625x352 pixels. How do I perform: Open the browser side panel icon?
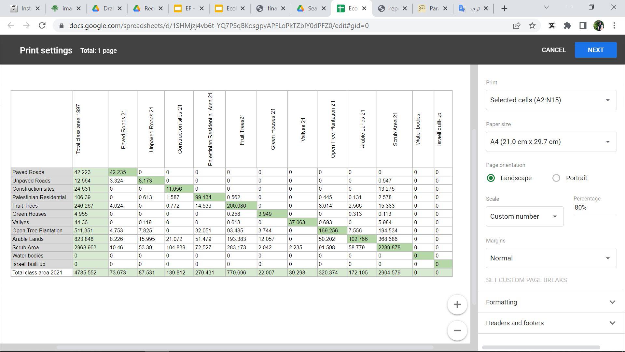click(x=583, y=25)
